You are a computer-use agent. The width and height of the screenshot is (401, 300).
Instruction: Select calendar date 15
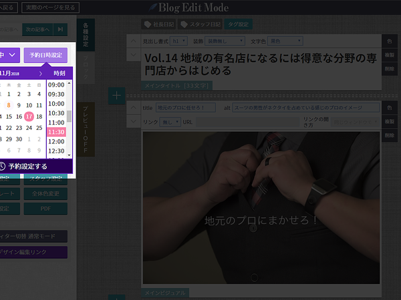click(9, 117)
